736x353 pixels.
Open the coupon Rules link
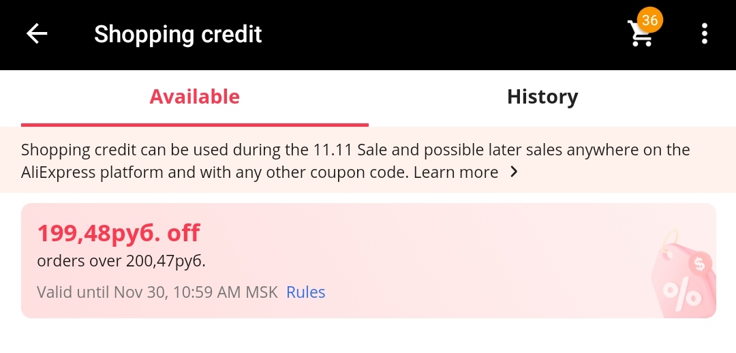tap(305, 292)
